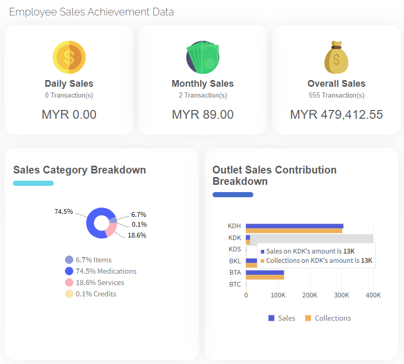Click the blue BTA Sales bar
This screenshot has width=404, height=364.
point(265,272)
